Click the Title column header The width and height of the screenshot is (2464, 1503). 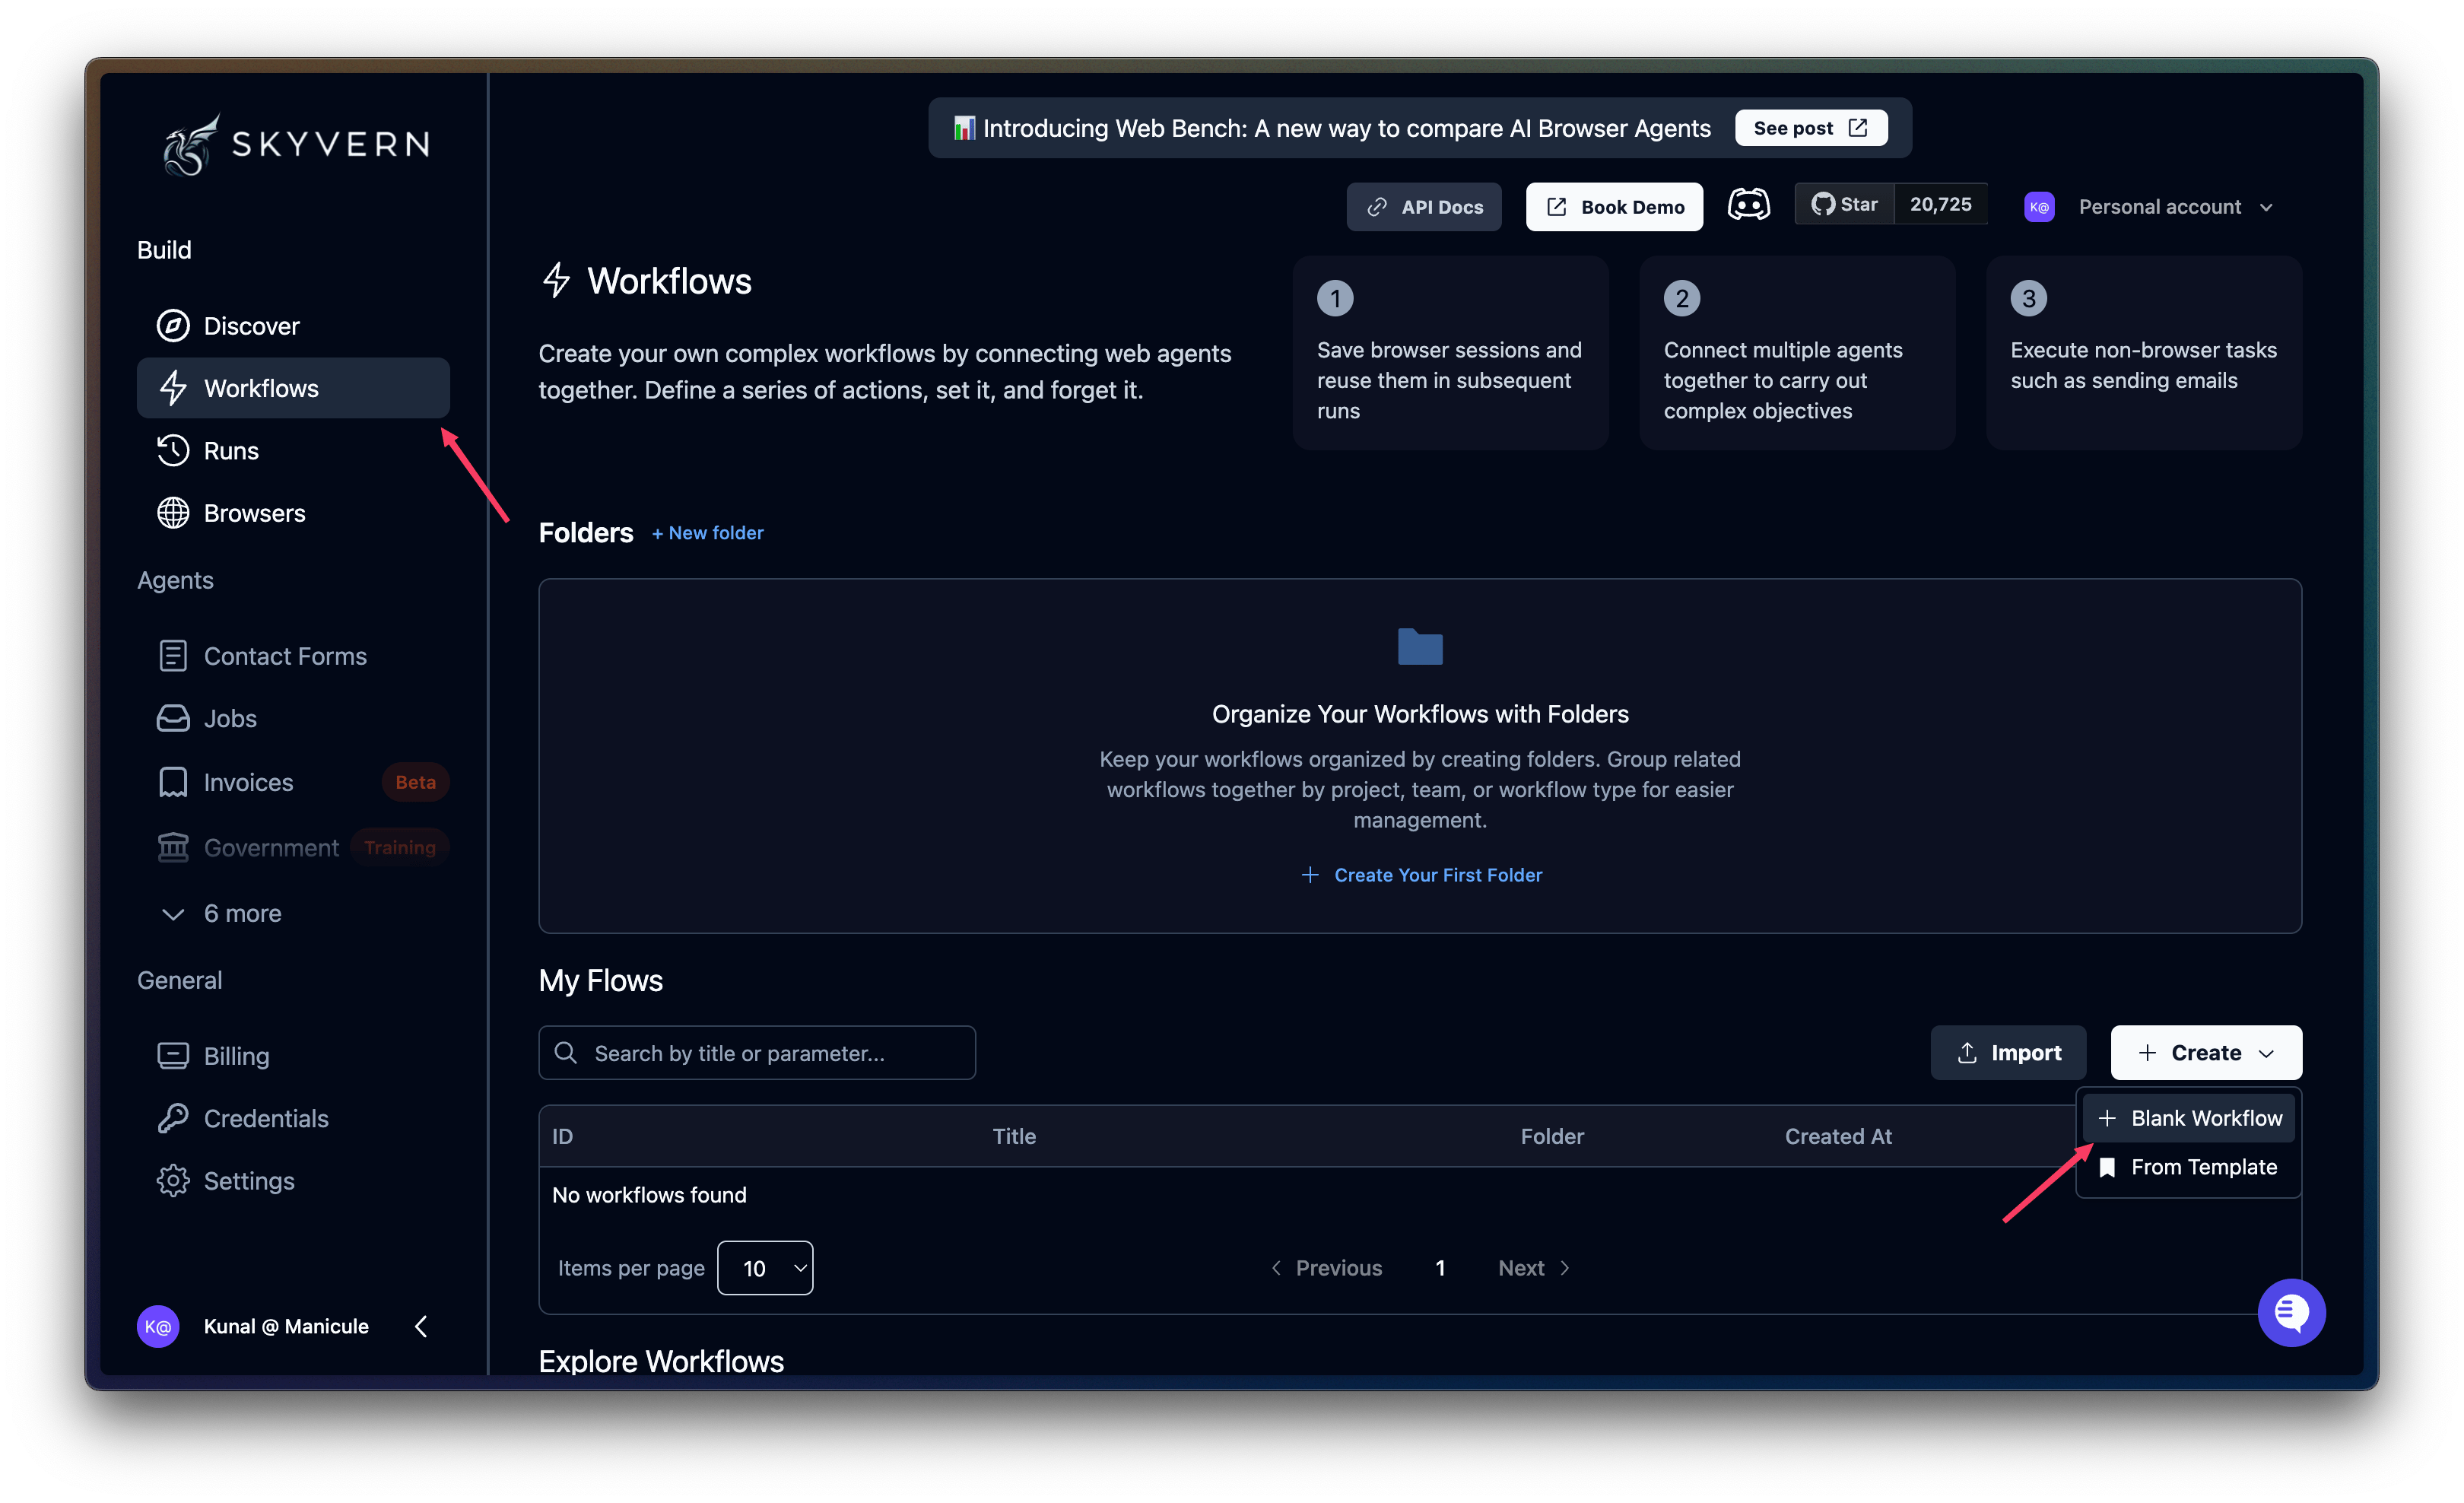point(1014,1136)
